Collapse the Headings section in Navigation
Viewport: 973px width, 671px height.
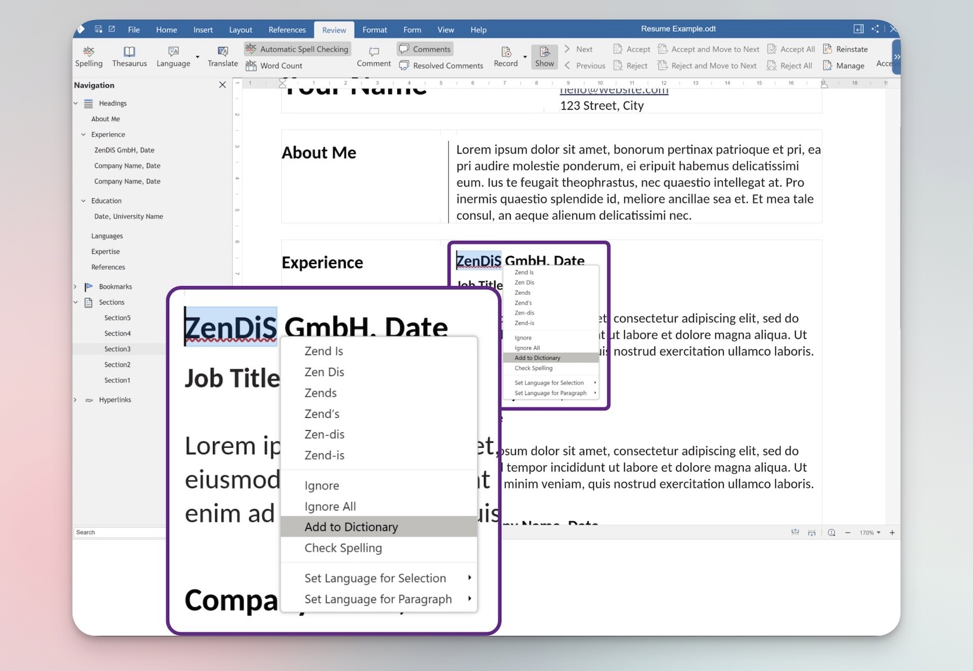point(76,103)
